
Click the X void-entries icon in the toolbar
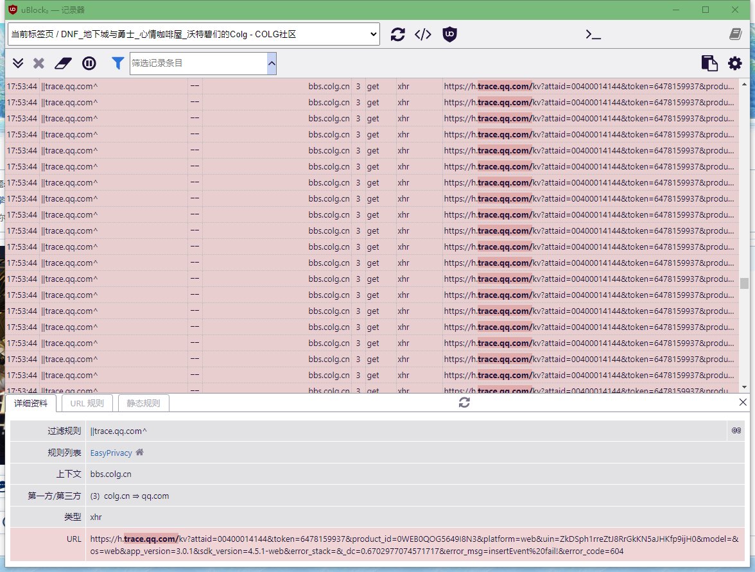pos(39,63)
